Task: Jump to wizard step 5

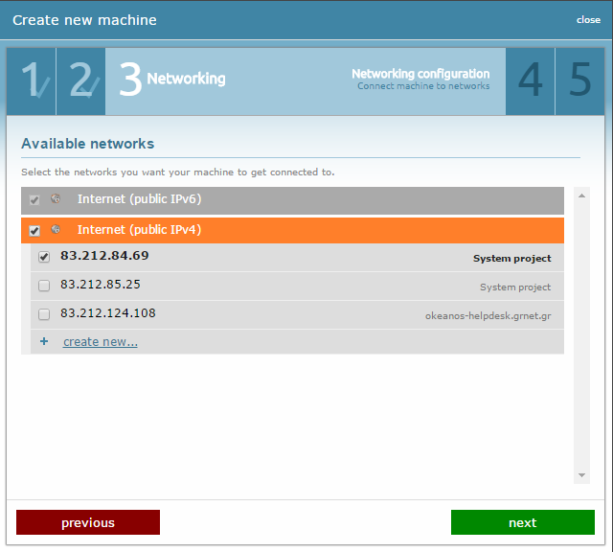Action: coord(579,81)
